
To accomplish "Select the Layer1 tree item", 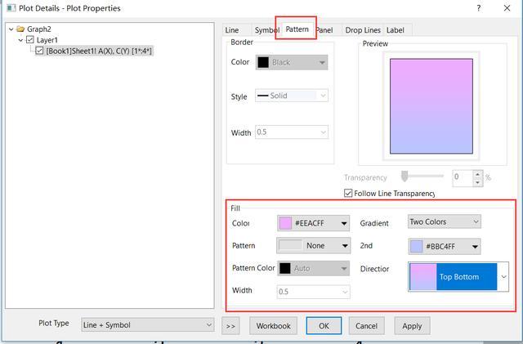I will (x=47, y=40).
